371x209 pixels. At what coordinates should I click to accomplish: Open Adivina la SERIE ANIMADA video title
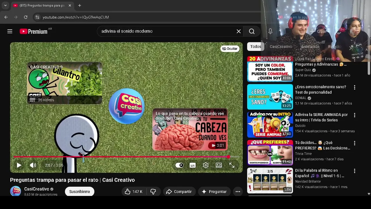coord(321,117)
